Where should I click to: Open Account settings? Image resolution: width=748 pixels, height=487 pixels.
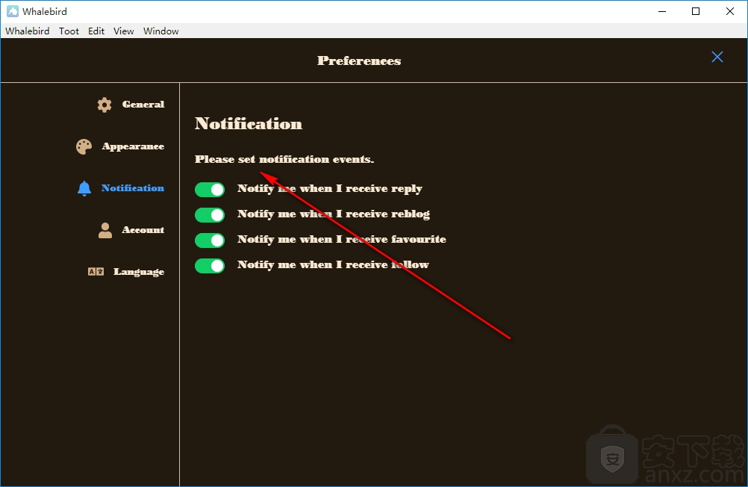[x=143, y=229]
